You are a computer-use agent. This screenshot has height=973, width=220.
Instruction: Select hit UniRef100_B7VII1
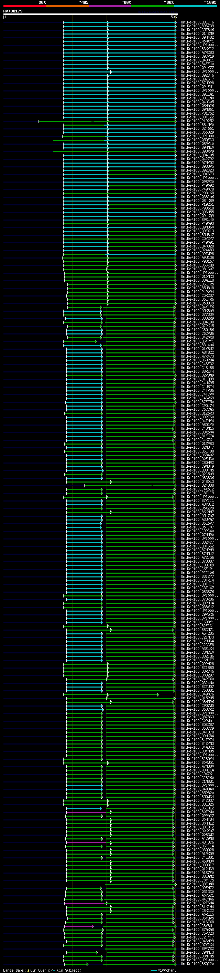click(x=197, y=500)
